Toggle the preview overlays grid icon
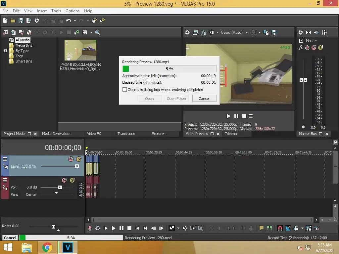The height and width of the screenshot is (254, 339). (253, 32)
